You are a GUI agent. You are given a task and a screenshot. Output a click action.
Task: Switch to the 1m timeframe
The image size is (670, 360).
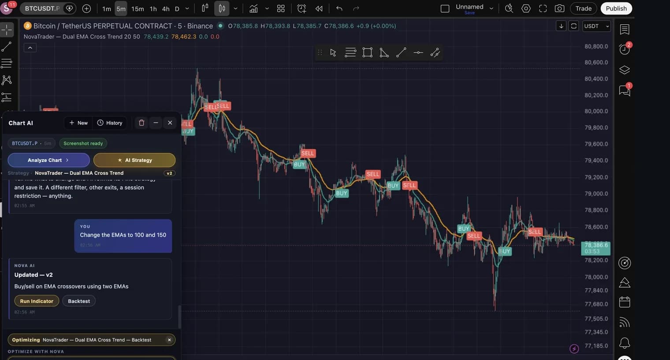[107, 9]
